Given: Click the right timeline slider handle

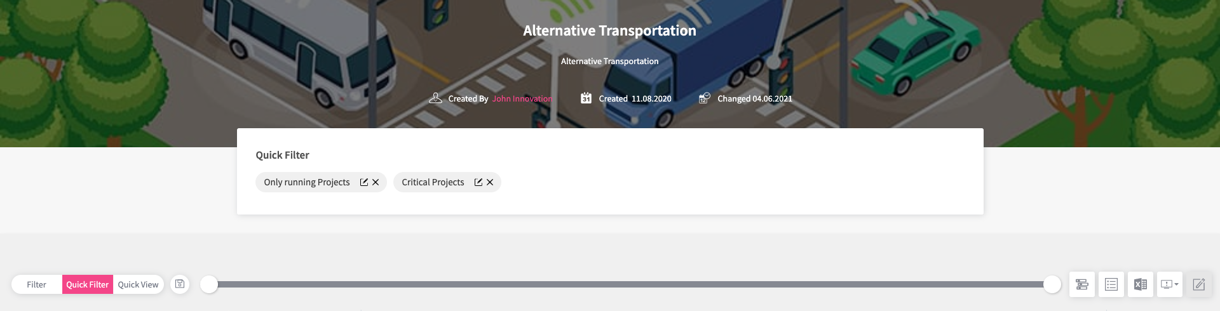Looking at the screenshot, I should (1052, 284).
